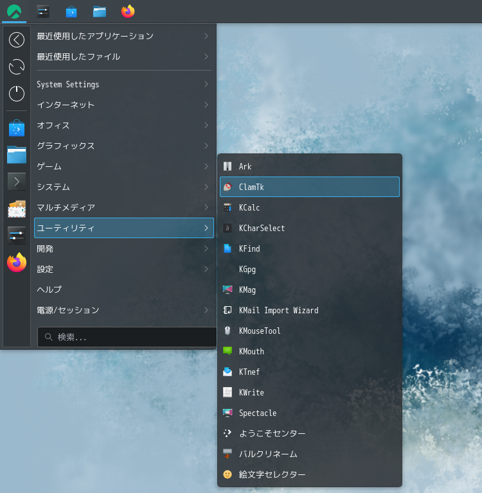The width and height of the screenshot is (482, 493).
Task: Click the バルクリネーム text label
Action: (x=268, y=454)
